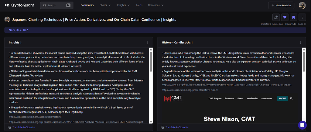The height and width of the screenshot is (132, 311).
Task: Click the search magnifier icon
Action: pyautogui.click(x=45, y=5)
